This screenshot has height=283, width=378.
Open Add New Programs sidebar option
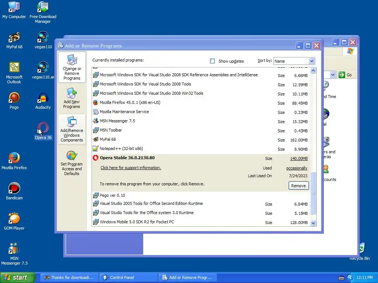tap(72, 98)
